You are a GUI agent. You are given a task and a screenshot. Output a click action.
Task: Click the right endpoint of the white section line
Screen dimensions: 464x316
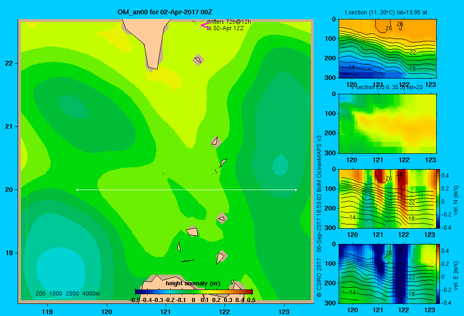click(296, 190)
